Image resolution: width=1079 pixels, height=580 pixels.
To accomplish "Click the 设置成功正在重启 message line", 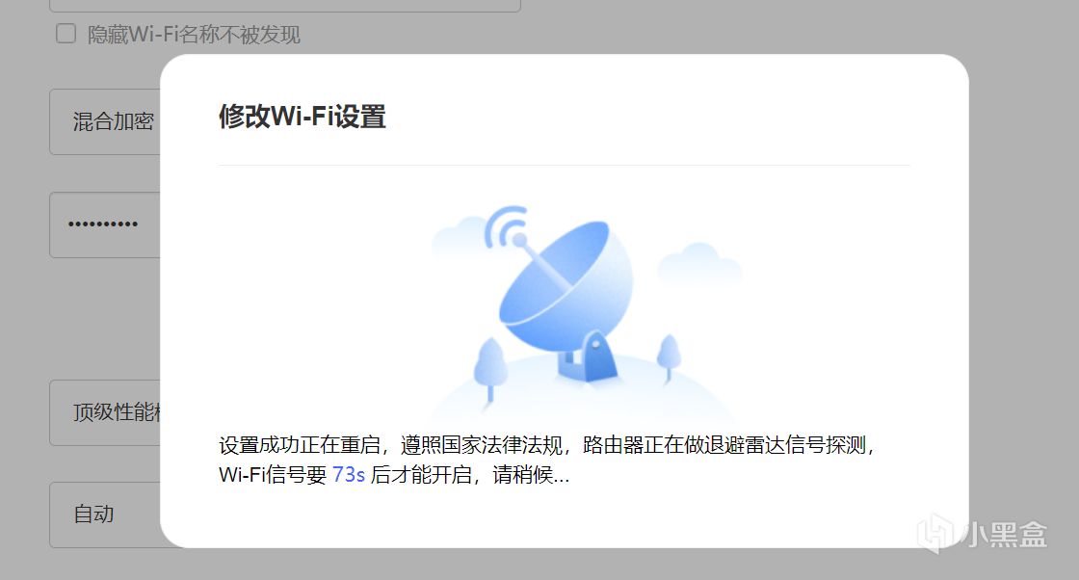I will (546, 445).
